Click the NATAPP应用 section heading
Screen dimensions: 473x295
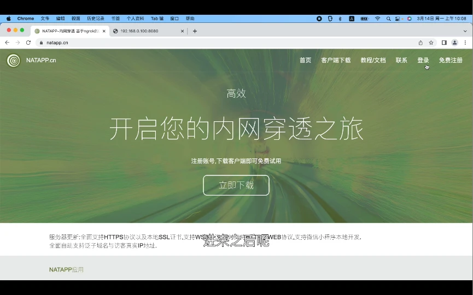pyautogui.click(x=66, y=270)
